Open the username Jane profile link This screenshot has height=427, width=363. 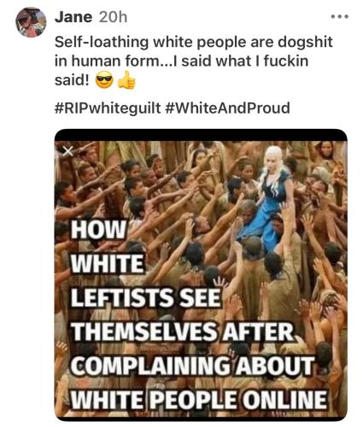pyautogui.click(x=73, y=17)
